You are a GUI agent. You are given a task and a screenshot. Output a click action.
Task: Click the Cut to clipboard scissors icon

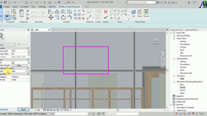tap(27, 11)
